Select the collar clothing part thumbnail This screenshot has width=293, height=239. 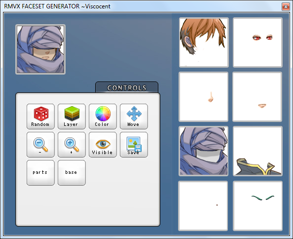click(257, 151)
